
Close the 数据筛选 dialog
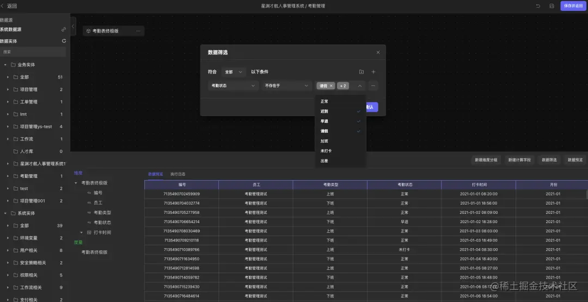tap(378, 52)
